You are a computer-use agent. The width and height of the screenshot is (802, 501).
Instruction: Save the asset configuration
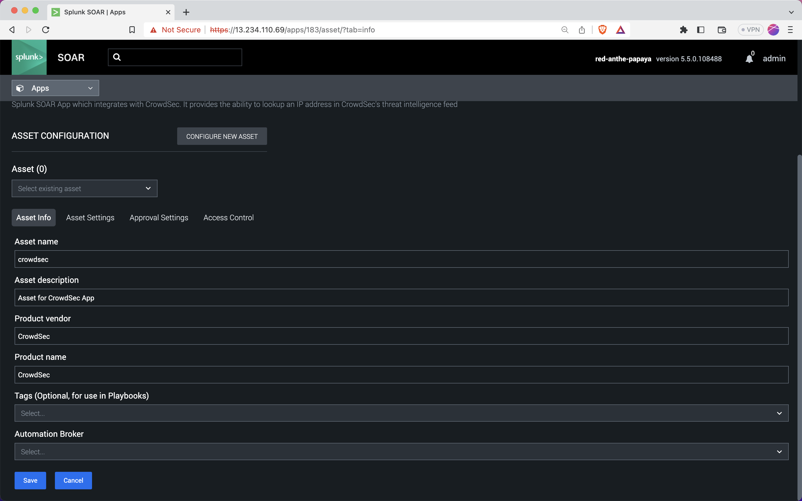[30, 480]
